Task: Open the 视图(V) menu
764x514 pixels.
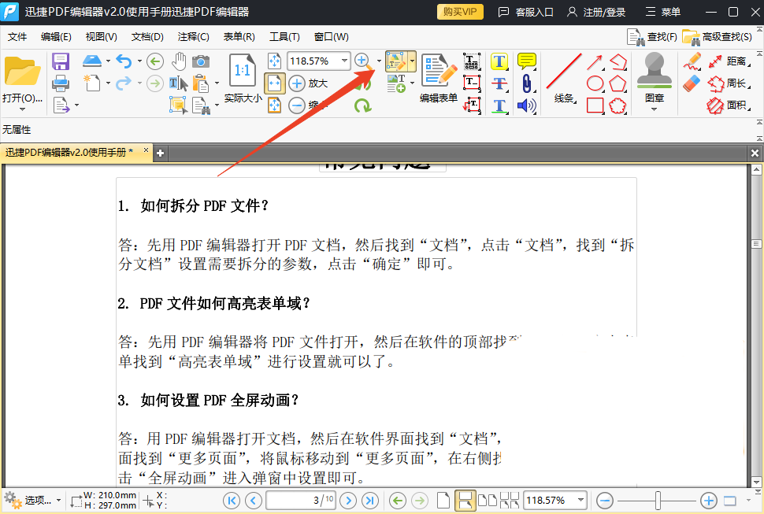Action: pos(102,37)
